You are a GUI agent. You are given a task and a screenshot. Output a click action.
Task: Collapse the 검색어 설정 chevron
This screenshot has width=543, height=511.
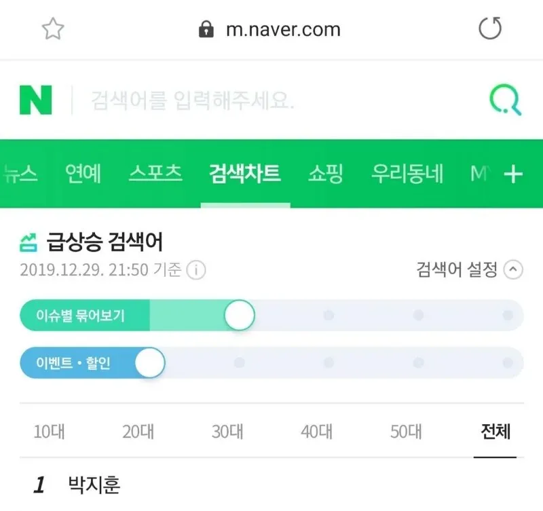(x=514, y=270)
